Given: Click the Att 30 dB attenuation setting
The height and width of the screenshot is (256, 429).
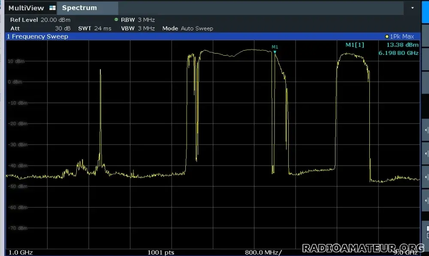Looking at the screenshot, I should [x=40, y=28].
